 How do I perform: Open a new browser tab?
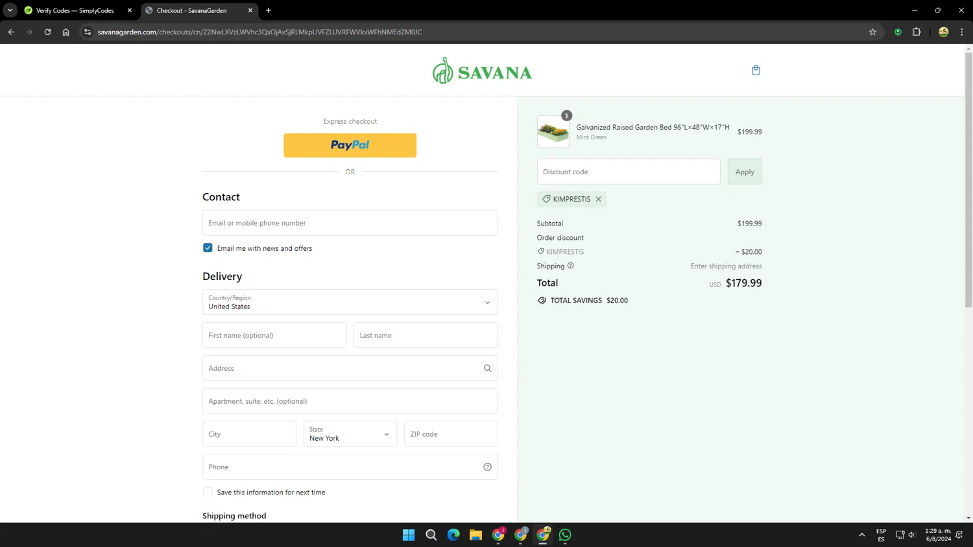pyautogui.click(x=269, y=10)
